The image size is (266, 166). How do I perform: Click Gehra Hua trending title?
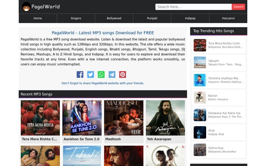[x=216, y=148]
